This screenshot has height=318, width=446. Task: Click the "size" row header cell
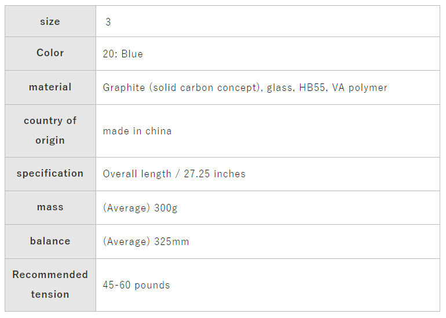pos(50,21)
